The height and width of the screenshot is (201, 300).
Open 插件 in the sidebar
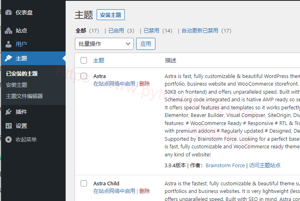21,112
